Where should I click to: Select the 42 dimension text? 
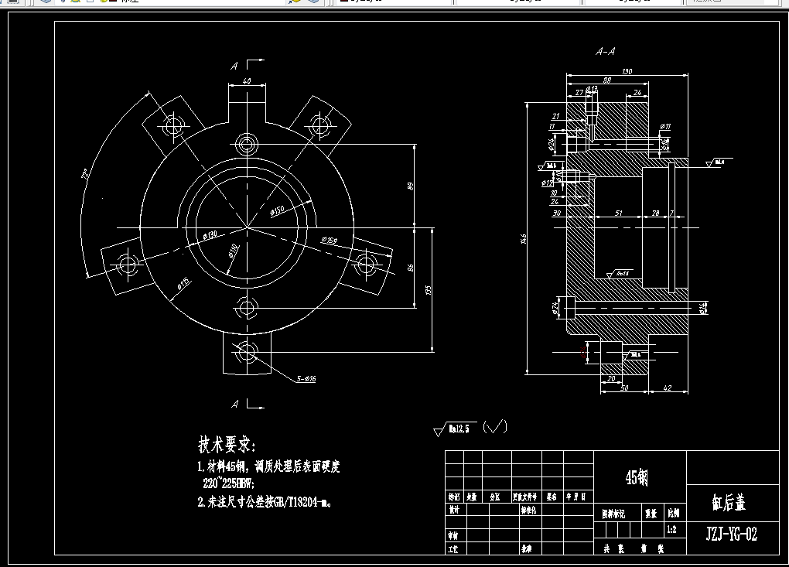[x=668, y=388]
